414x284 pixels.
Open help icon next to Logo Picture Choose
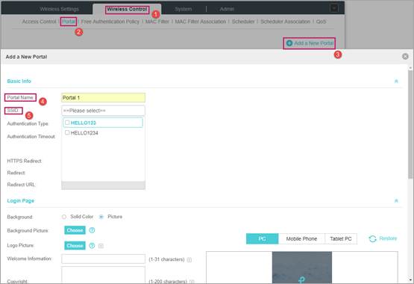92,246
